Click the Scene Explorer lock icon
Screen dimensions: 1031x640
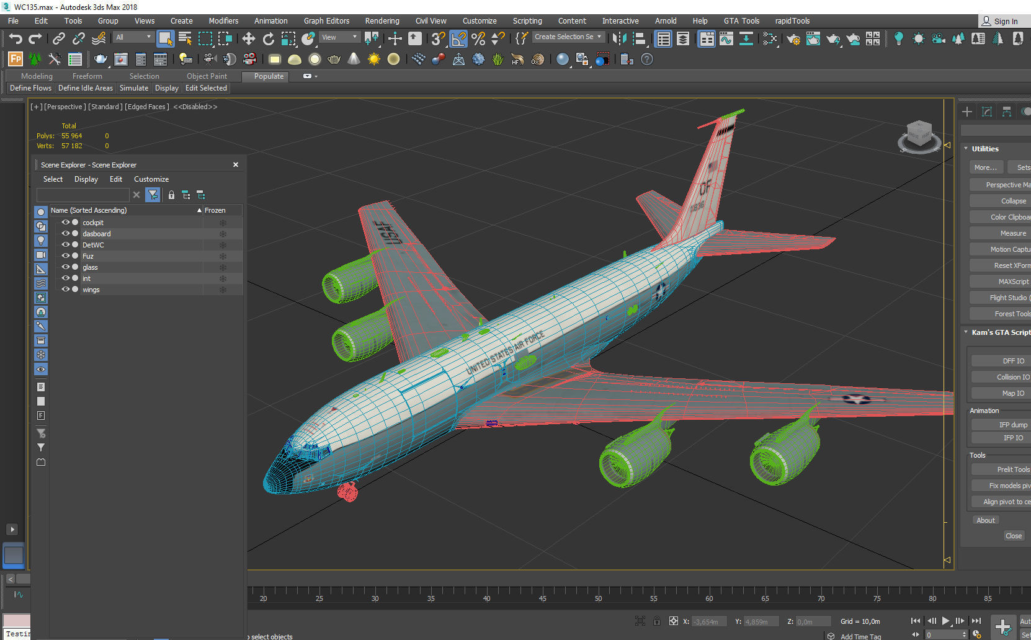172,195
